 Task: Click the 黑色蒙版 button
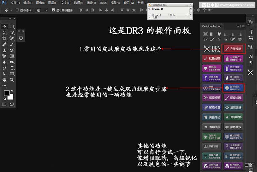pyautogui.click(x=234, y=127)
